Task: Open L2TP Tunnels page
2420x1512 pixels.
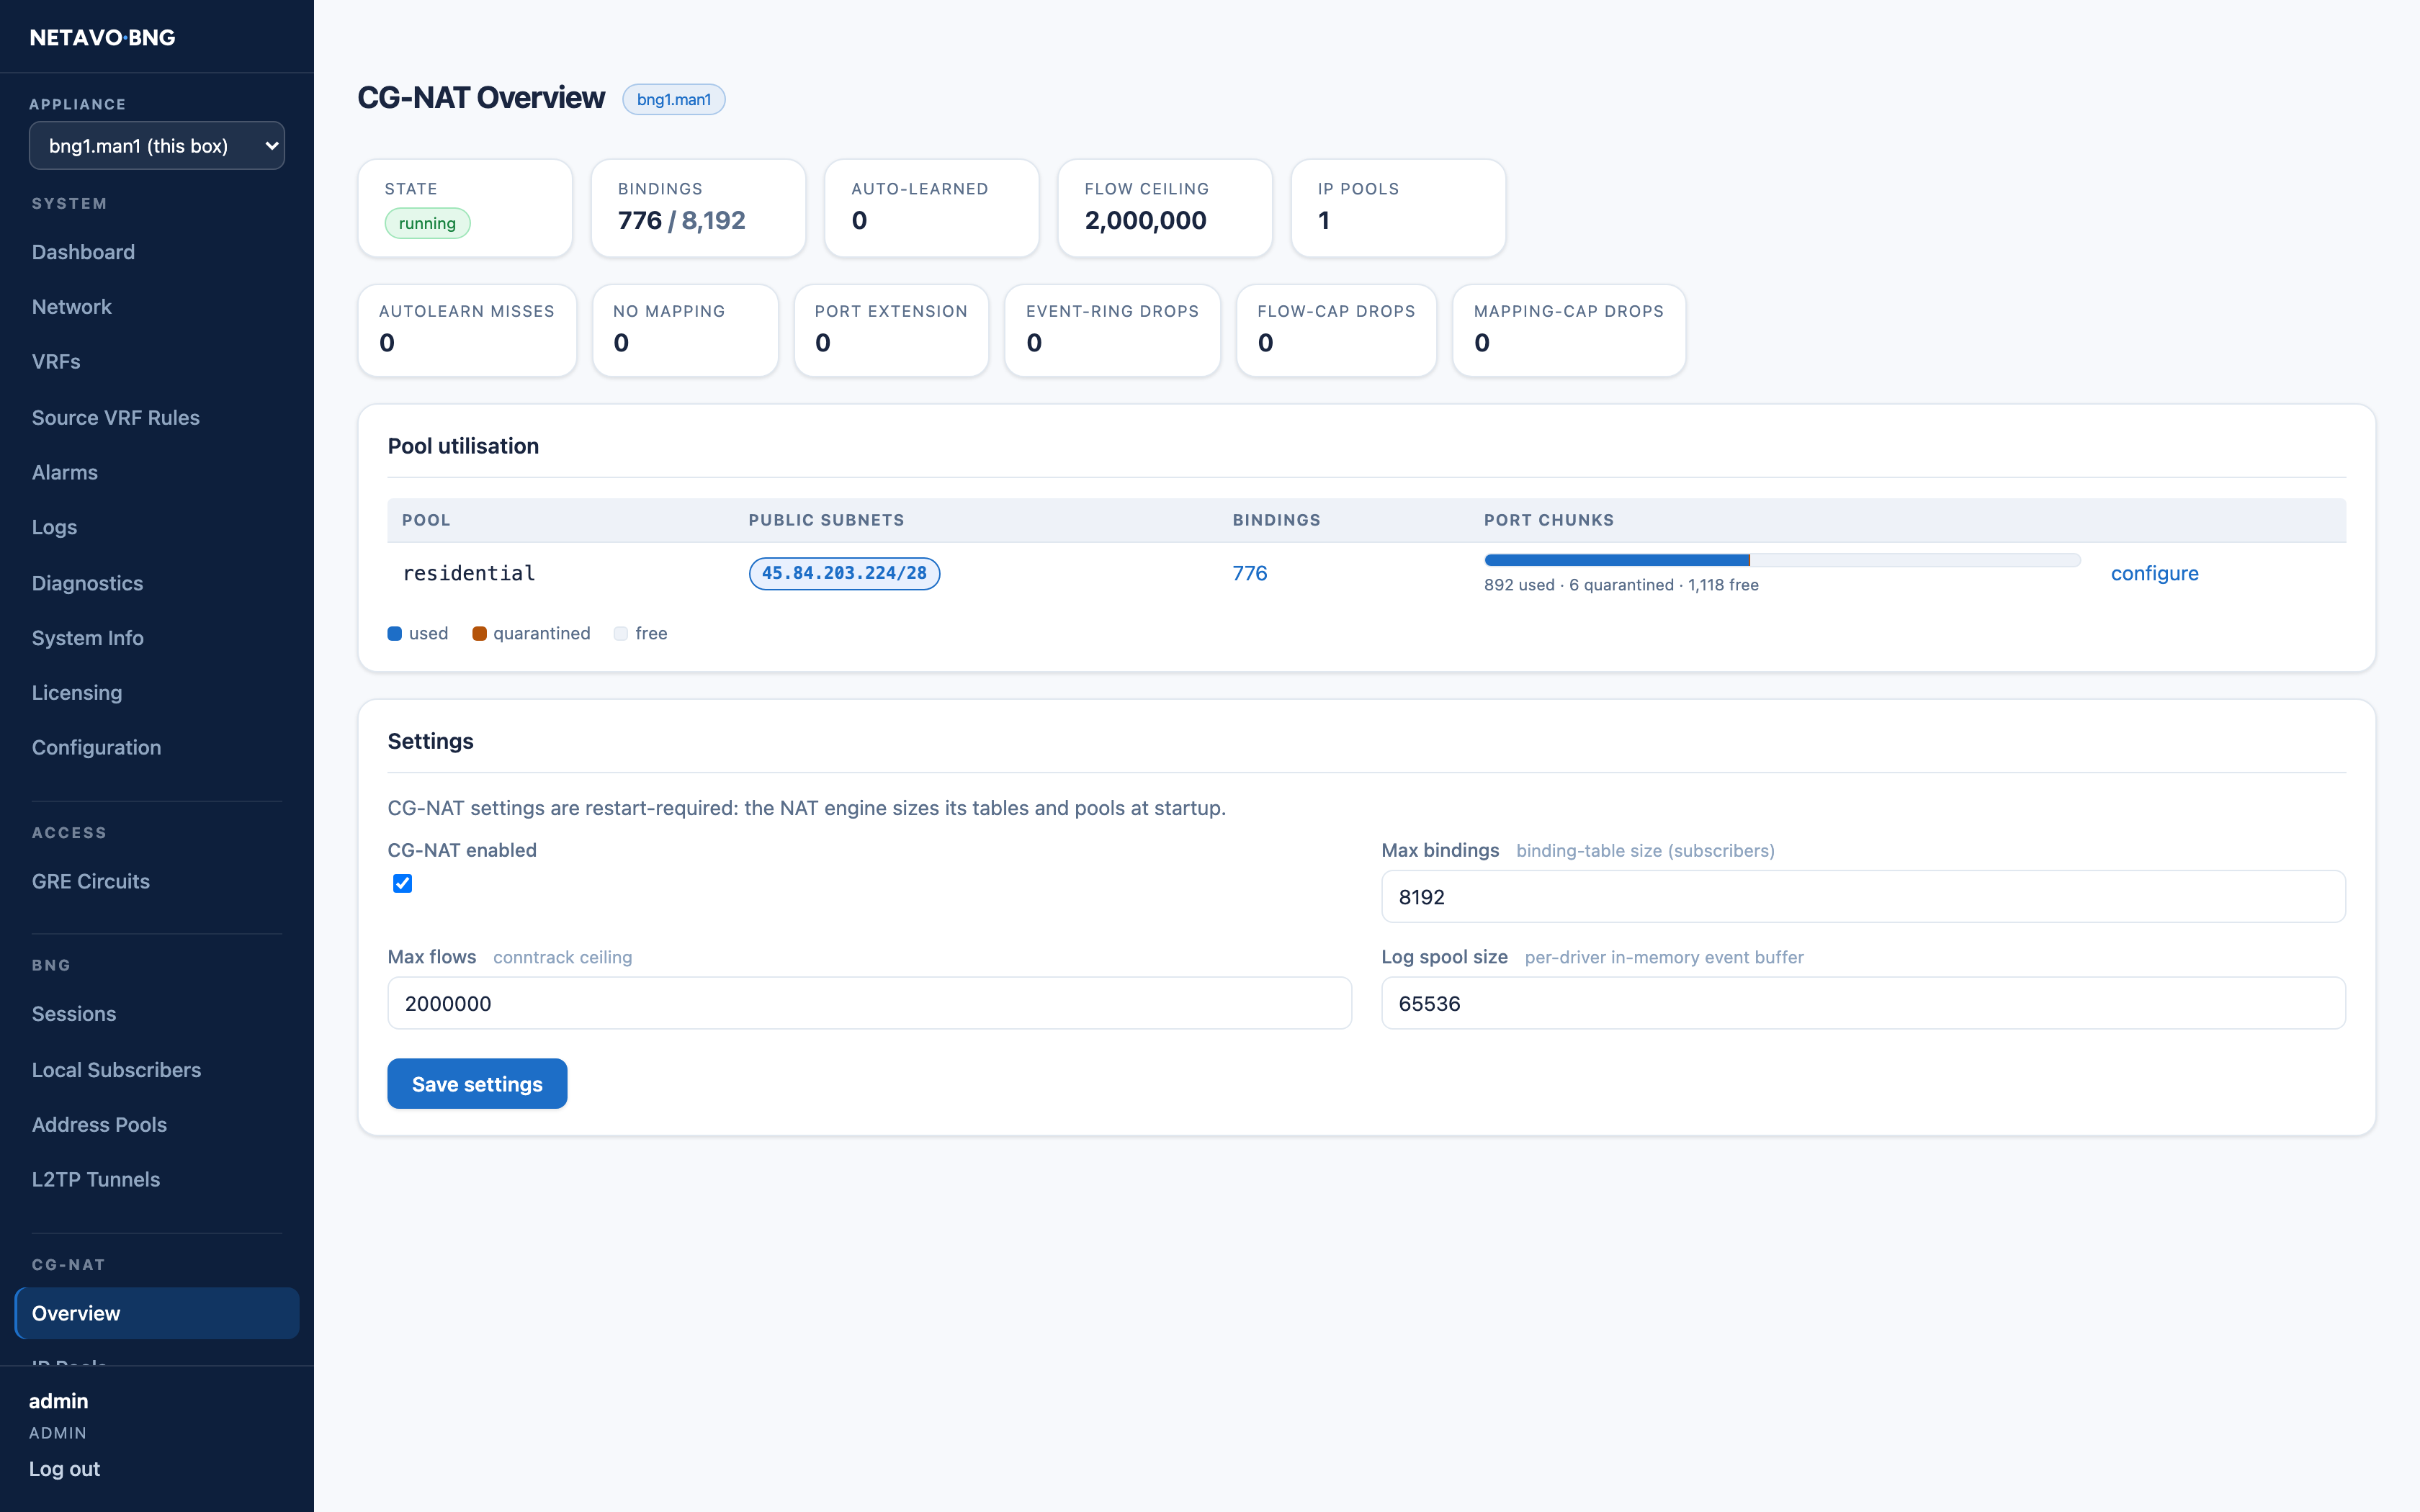Action: (x=95, y=1180)
